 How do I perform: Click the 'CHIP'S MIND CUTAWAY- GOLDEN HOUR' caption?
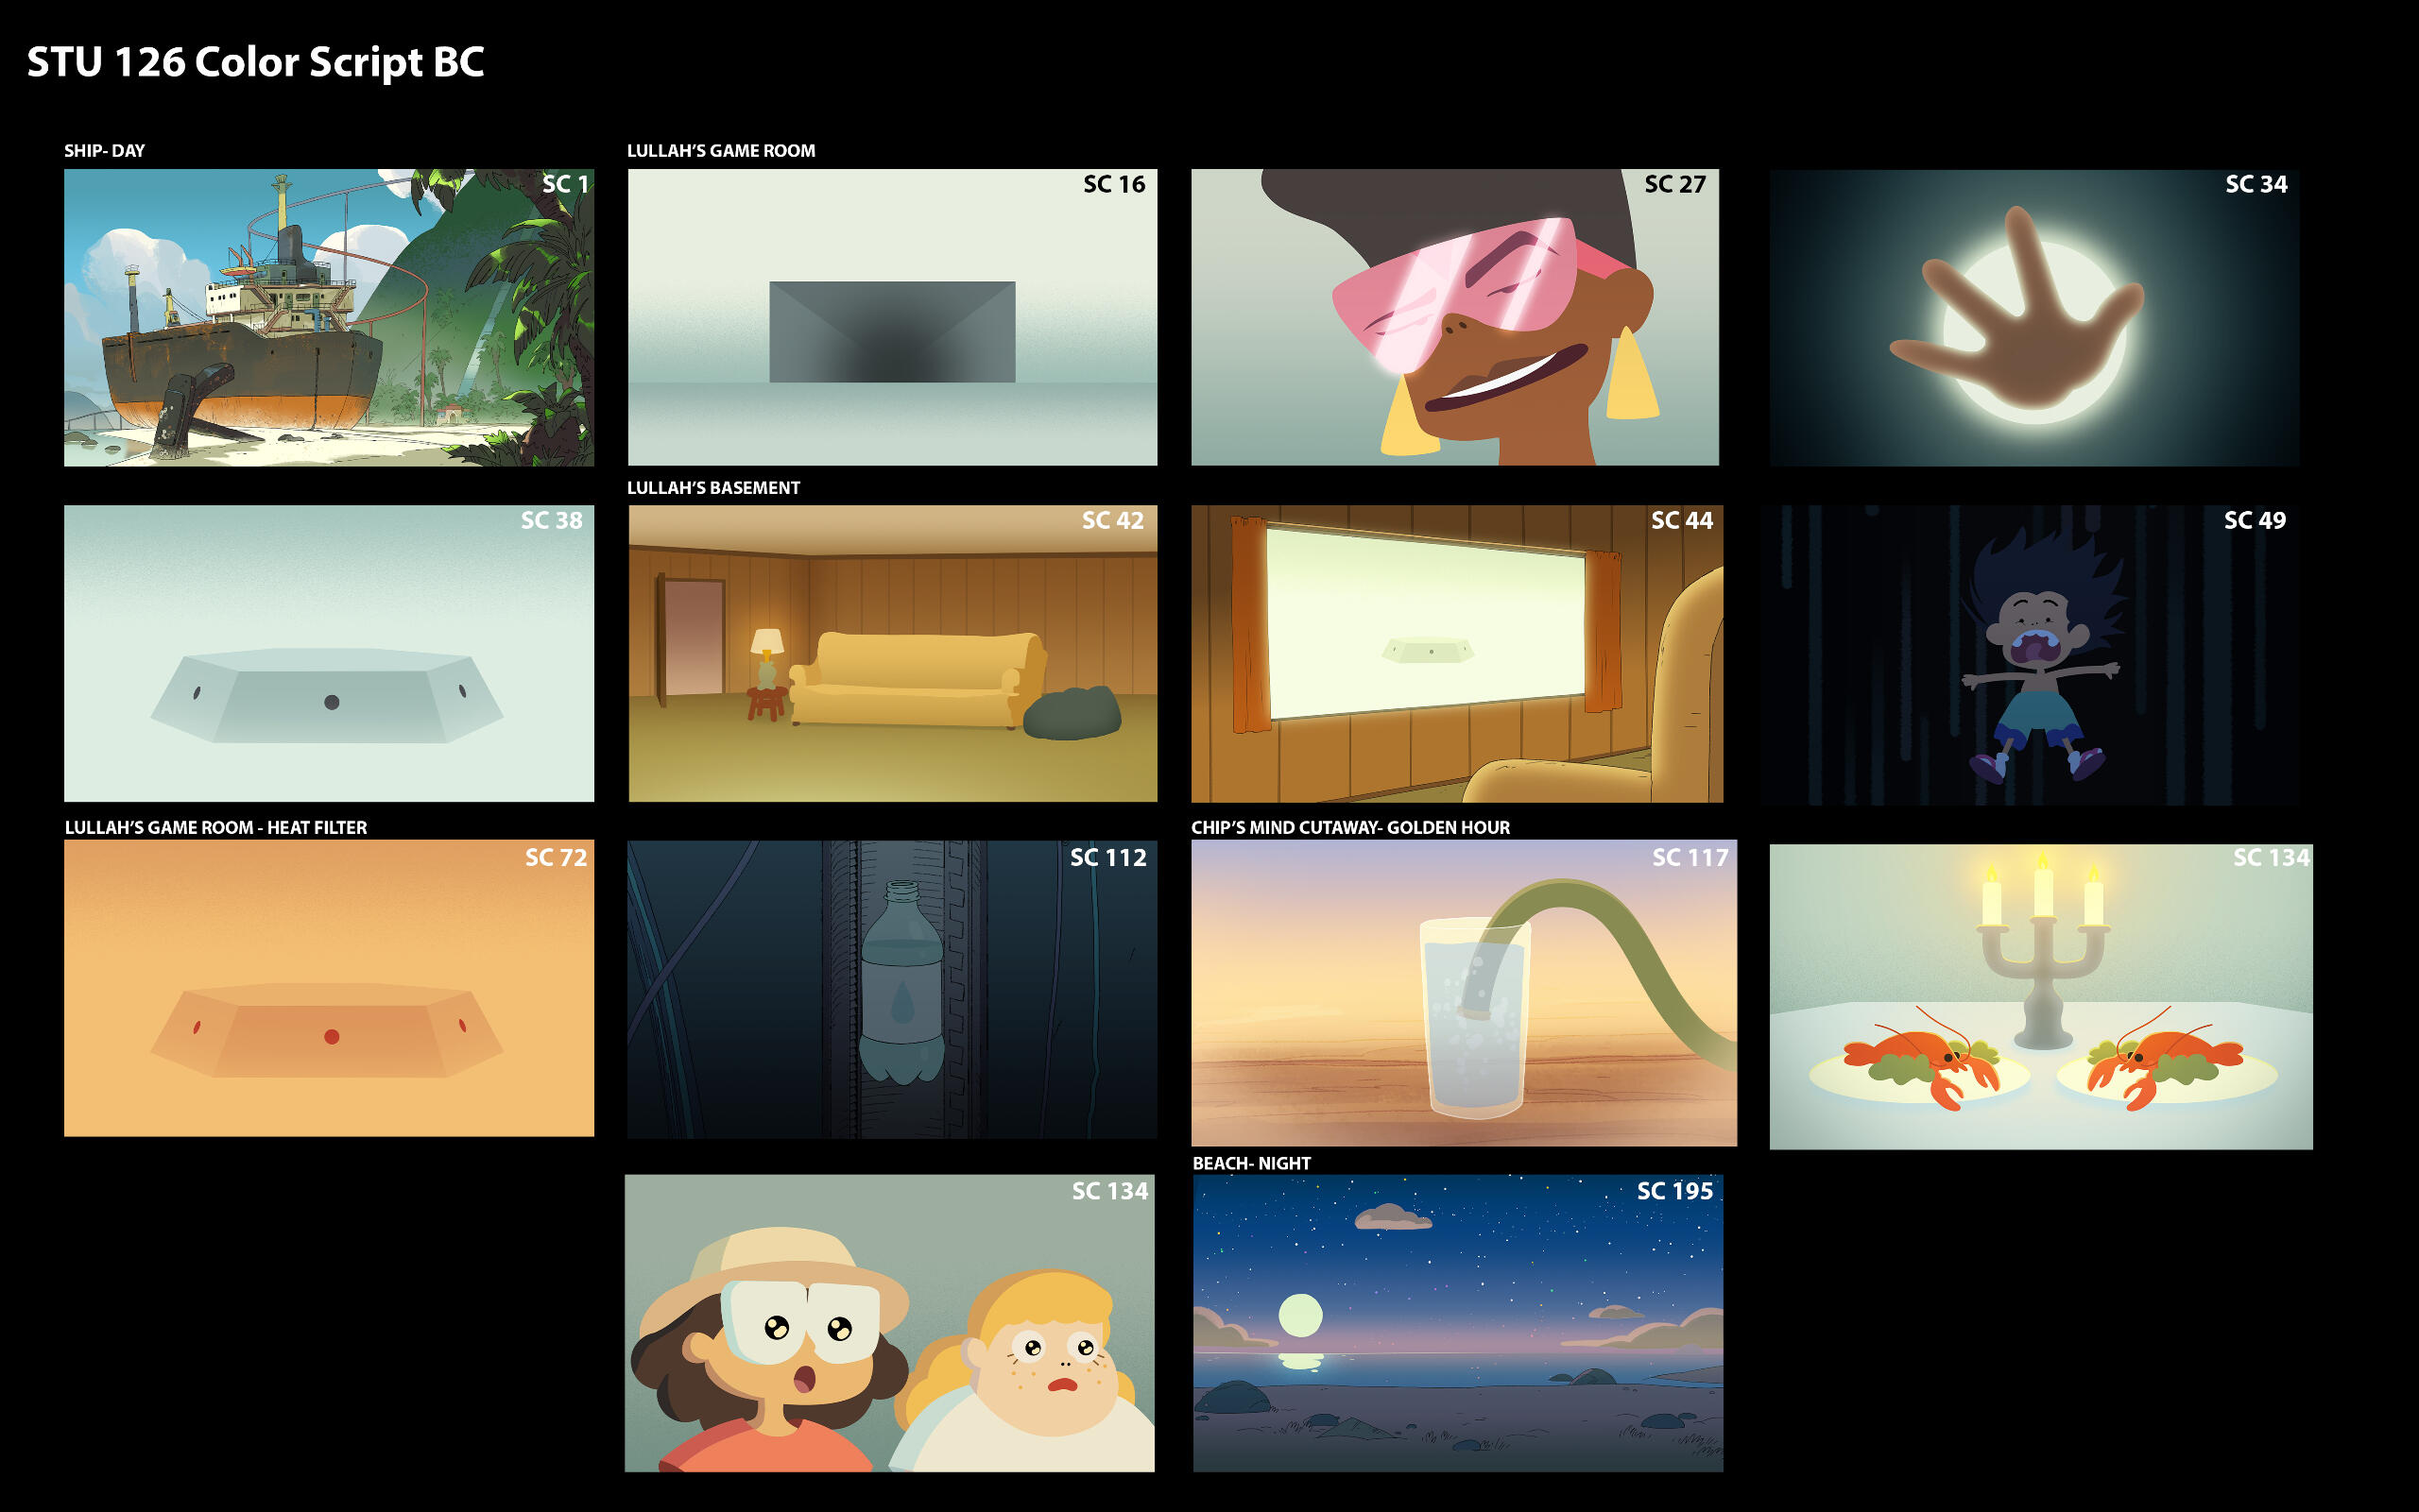pos(1350,828)
